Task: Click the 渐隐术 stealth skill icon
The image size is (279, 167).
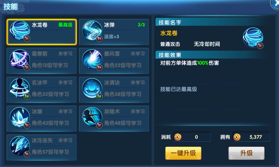Action: coord(92,117)
